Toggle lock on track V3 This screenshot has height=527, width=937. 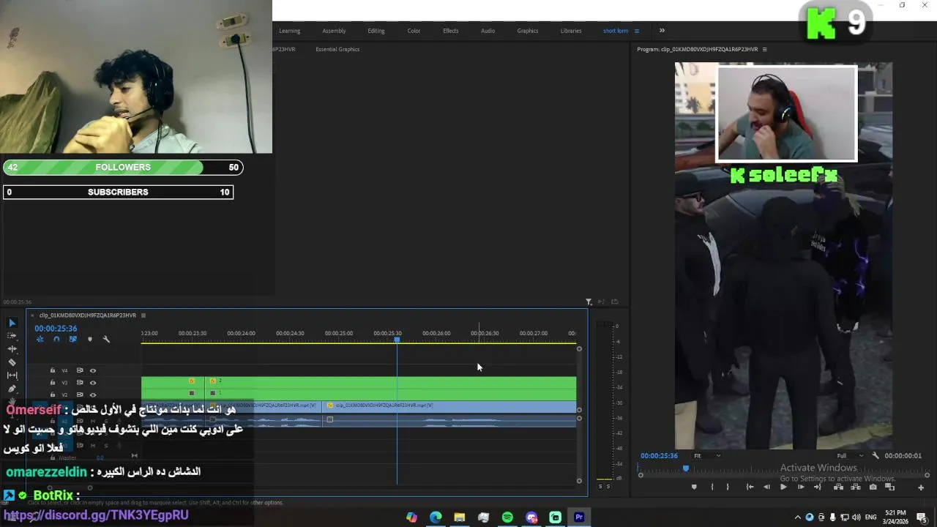[53, 383]
